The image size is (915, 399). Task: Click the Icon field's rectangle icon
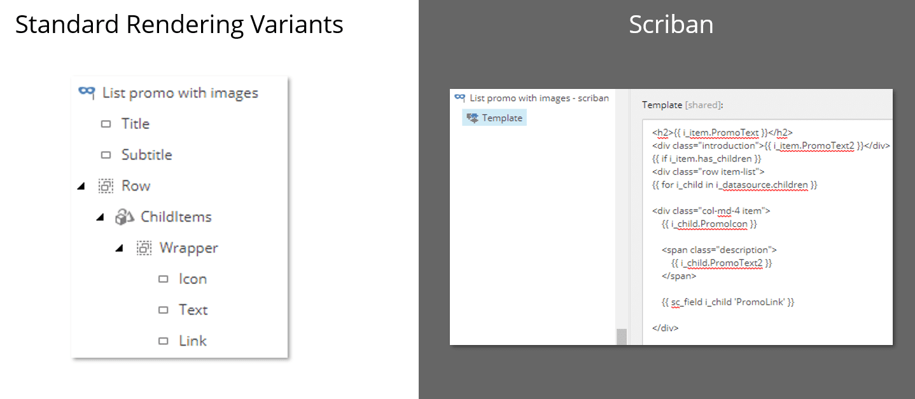(164, 279)
